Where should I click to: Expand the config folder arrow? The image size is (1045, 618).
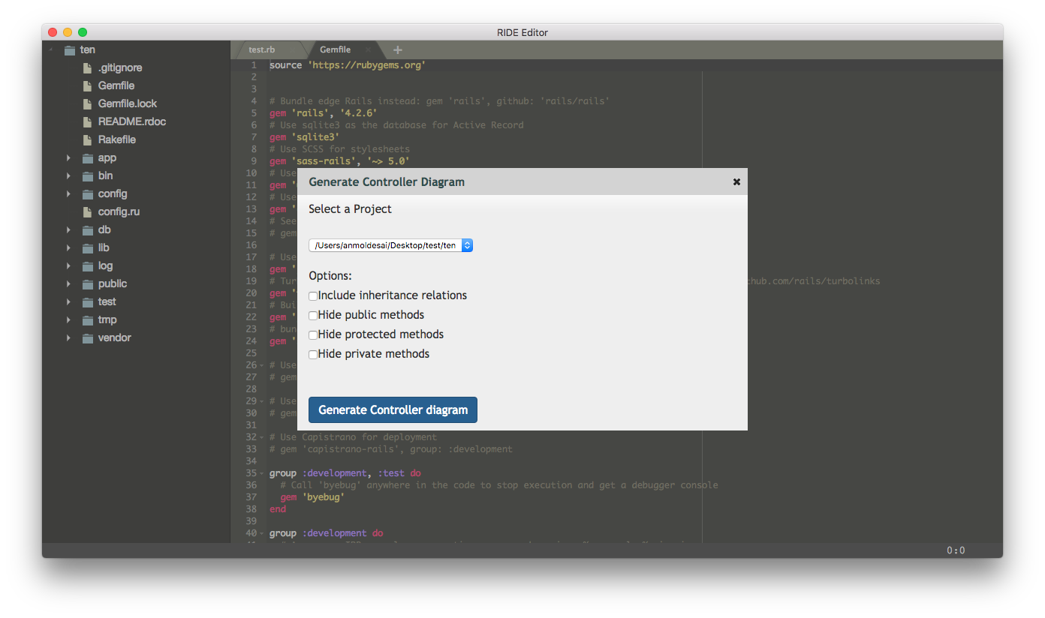coord(68,193)
